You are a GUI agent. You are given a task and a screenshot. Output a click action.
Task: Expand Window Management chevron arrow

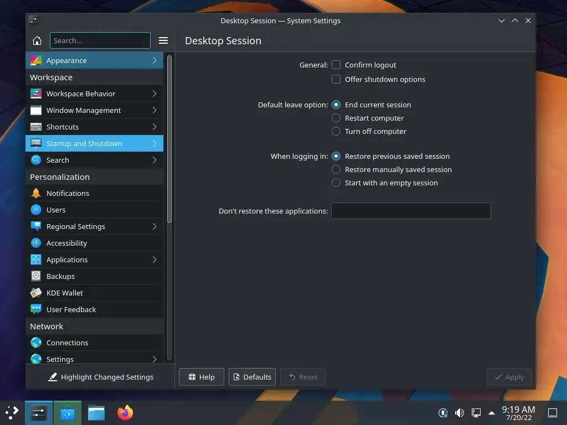pos(154,110)
